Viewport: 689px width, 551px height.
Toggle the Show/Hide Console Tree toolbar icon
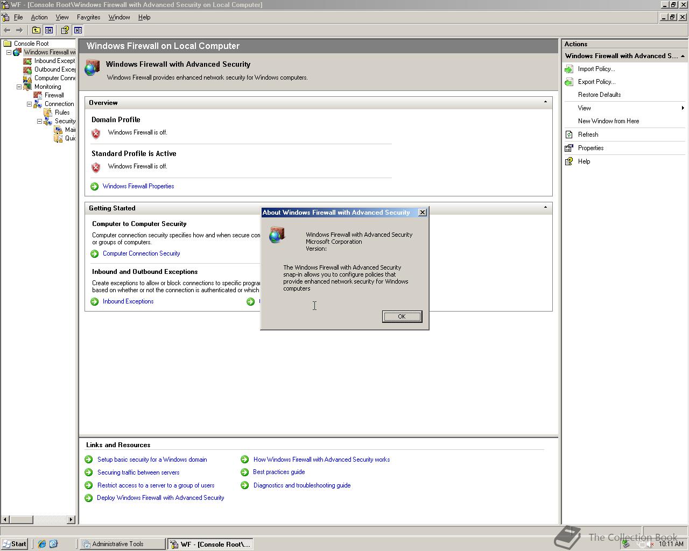pyautogui.click(x=49, y=30)
